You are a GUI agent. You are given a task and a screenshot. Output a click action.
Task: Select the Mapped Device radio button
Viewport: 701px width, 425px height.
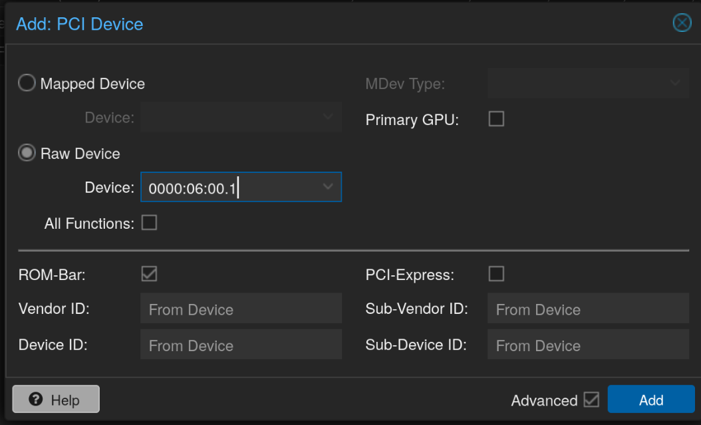coord(27,82)
